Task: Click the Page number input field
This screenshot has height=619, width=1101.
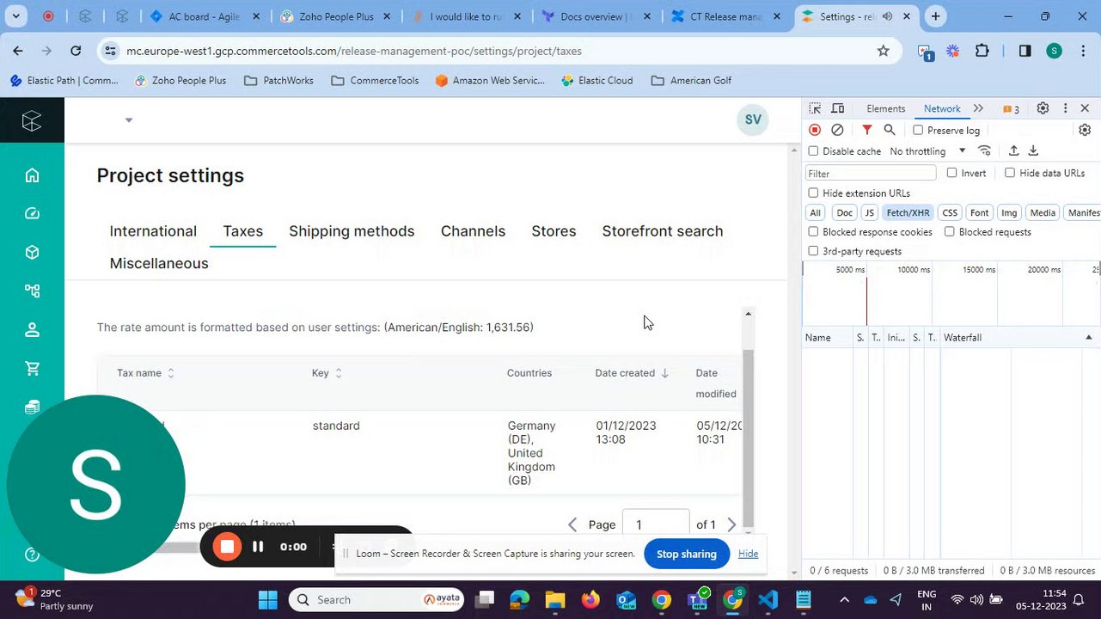Action: pos(656,524)
